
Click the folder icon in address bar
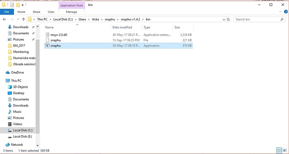point(30,19)
